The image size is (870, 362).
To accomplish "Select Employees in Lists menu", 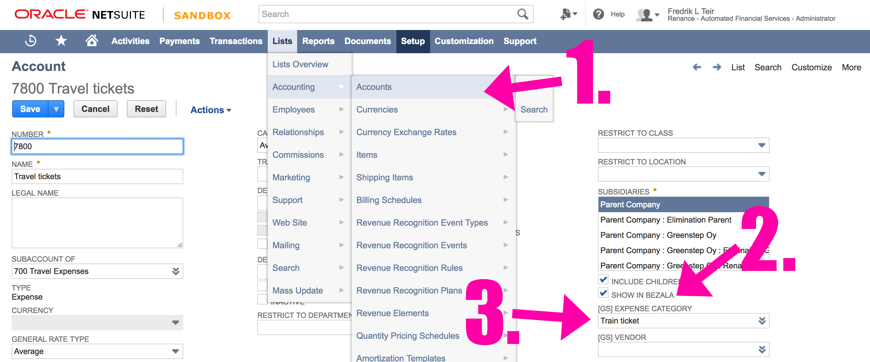I will tap(309, 109).
